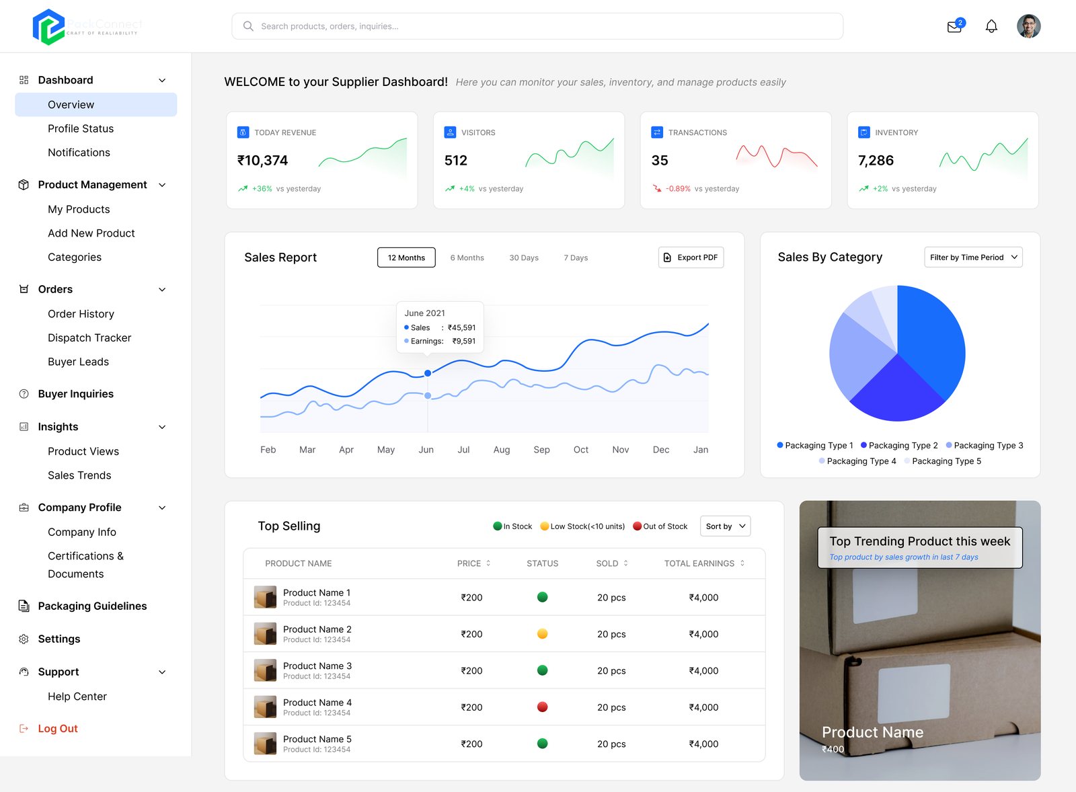The image size is (1076, 792).
Task: Click the Dashboard grid icon
Action: pos(24,80)
